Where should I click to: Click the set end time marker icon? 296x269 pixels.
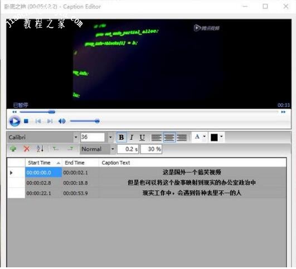[70, 149]
